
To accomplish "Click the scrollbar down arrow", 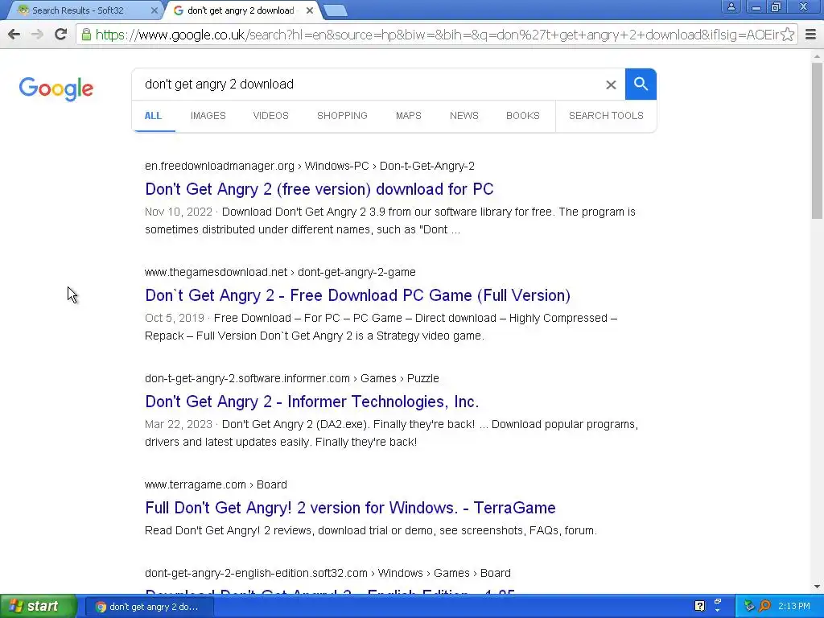I will tap(817, 587).
